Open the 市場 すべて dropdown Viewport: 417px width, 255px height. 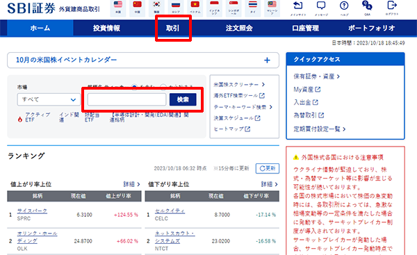point(49,100)
